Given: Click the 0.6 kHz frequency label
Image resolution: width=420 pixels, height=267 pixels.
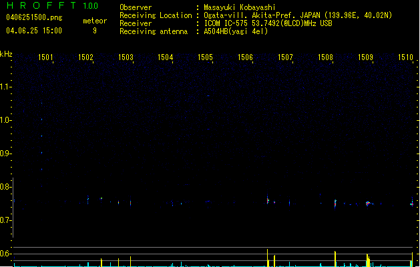Looking at the screenshot, I should [x=5, y=254].
